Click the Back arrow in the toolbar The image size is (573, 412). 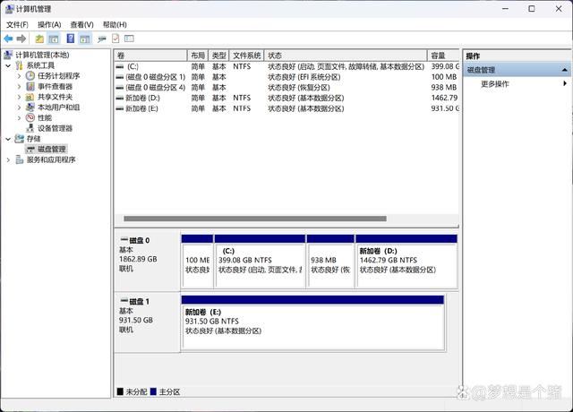[x=8, y=39]
